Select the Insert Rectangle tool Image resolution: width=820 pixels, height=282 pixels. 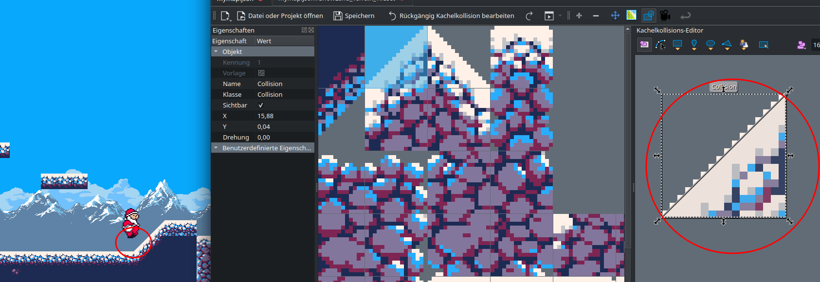click(x=677, y=45)
